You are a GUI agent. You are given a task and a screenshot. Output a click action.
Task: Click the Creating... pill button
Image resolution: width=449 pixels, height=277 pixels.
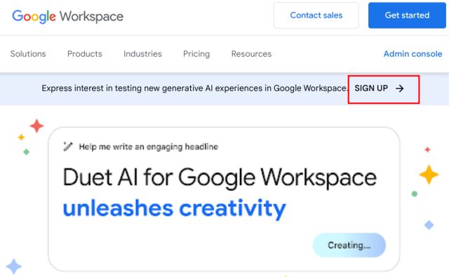pos(349,245)
